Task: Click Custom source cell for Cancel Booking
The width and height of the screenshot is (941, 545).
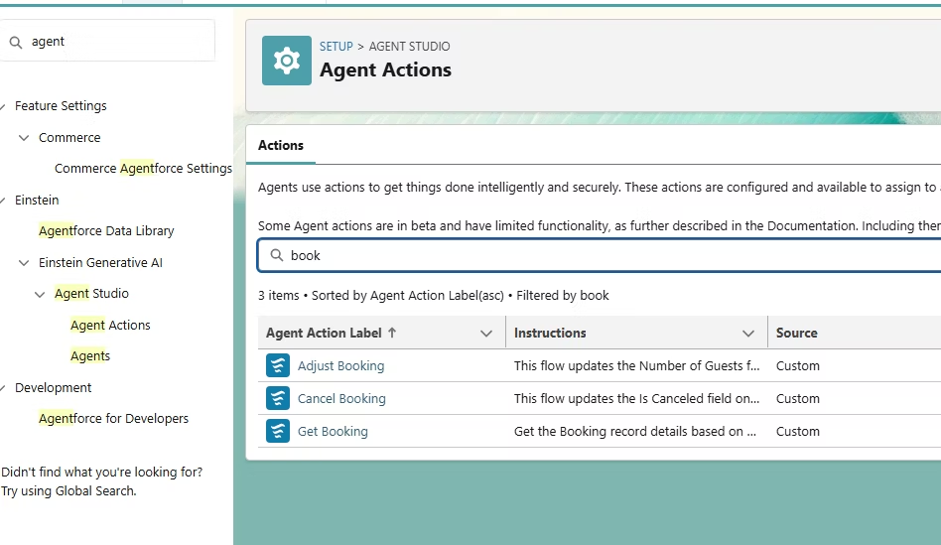Action: (798, 398)
